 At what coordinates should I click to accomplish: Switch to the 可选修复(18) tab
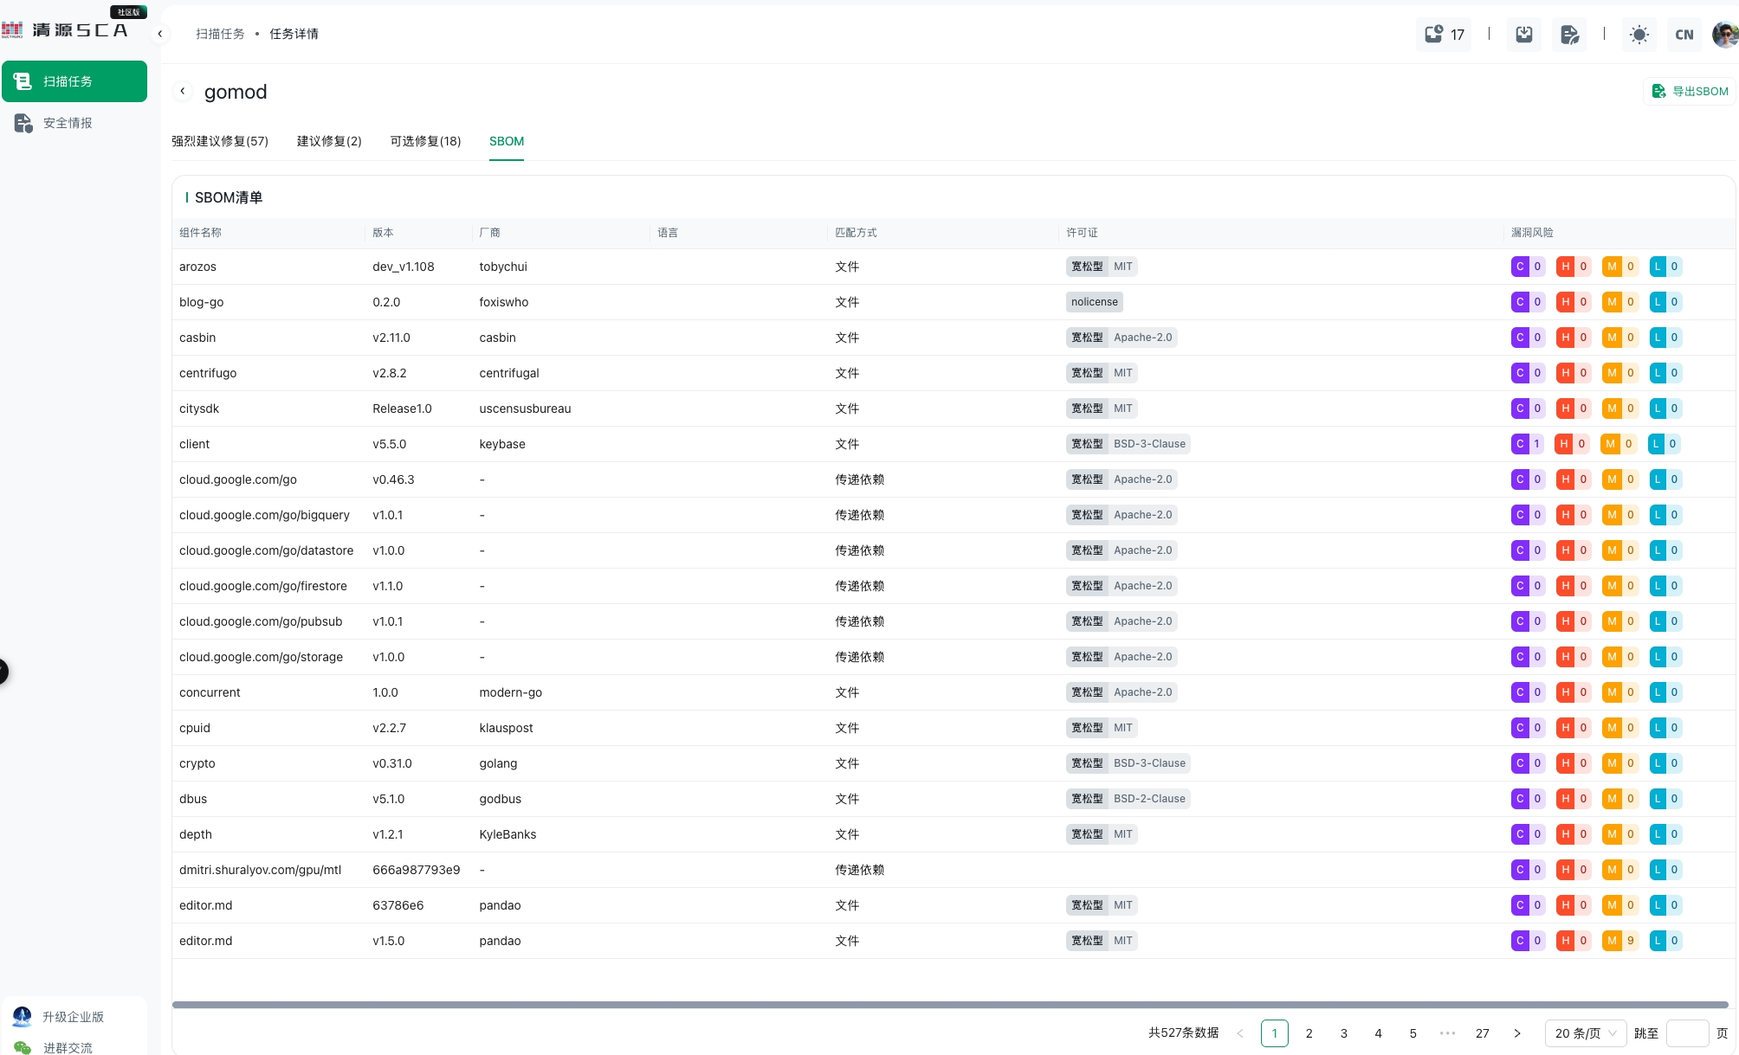tap(425, 141)
